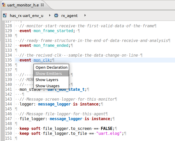175x141 pixels.
Task: Click the event keyword on line 135
Action: point(25,60)
